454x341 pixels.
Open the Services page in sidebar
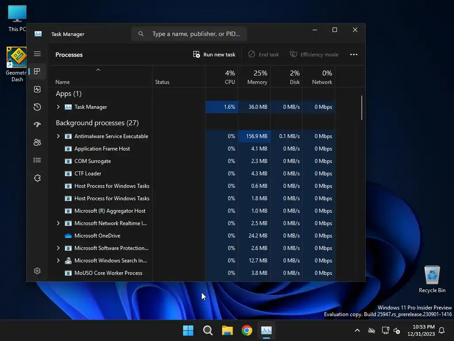pos(37,178)
